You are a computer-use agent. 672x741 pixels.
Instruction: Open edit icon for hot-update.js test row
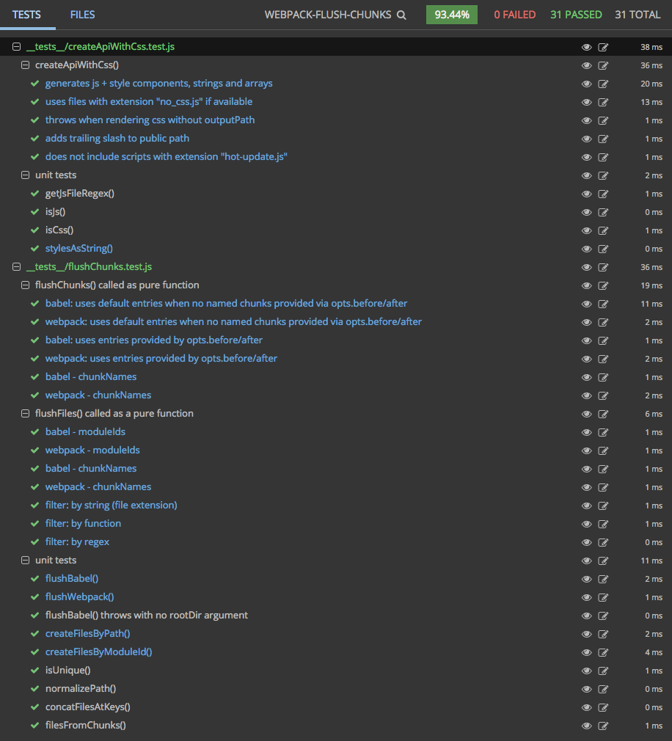[603, 157]
